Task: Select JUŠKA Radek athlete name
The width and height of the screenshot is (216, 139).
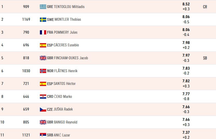Action: coord(63,109)
